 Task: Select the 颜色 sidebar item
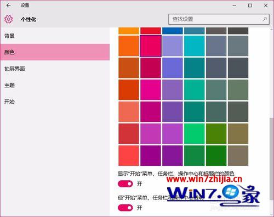click(55, 52)
